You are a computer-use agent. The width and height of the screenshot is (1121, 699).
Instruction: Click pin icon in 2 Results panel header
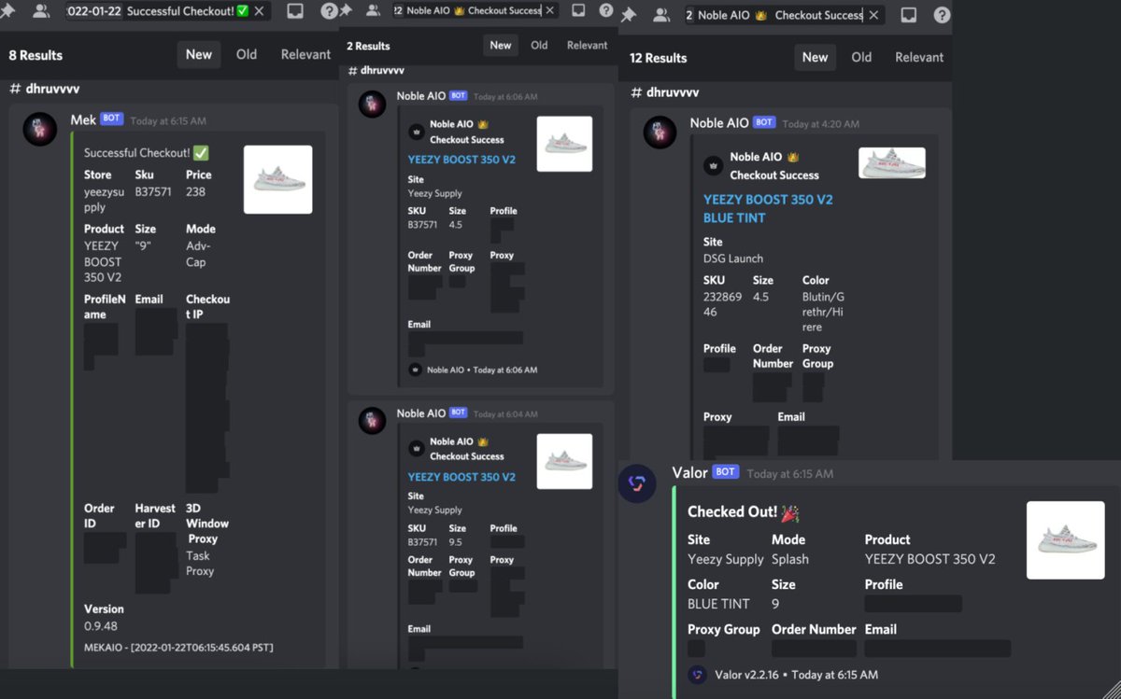click(x=346, y=10)
